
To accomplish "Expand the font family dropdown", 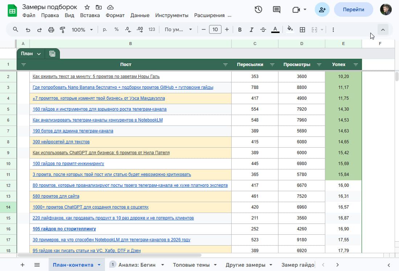I will click(x=178, y=30).
